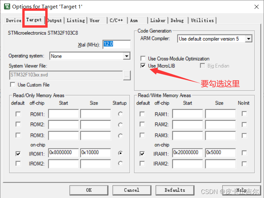Click ROM2 Start address field

pyautogui.click(x=63, y=124)
